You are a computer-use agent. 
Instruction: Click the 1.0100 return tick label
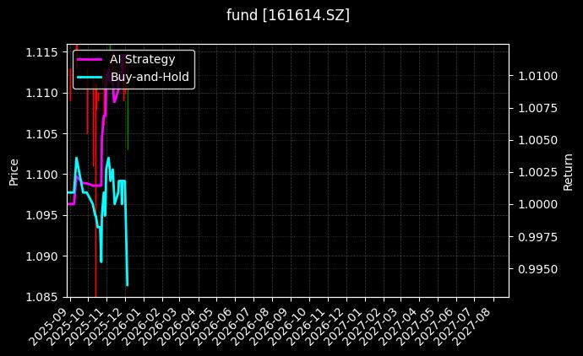coord(537,76)
